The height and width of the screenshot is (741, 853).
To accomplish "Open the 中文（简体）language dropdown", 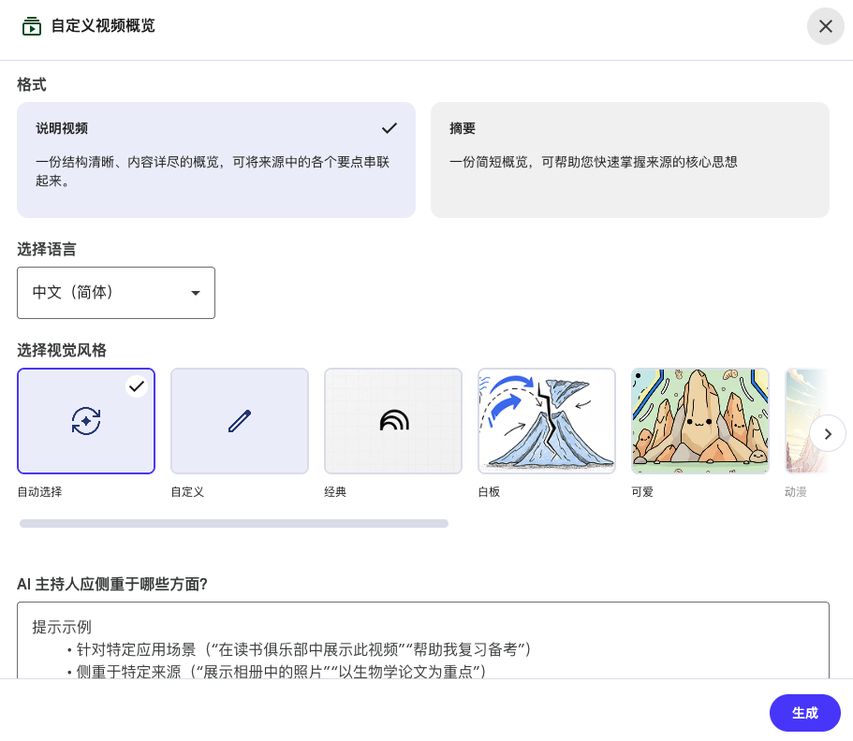I will (115, 293).
